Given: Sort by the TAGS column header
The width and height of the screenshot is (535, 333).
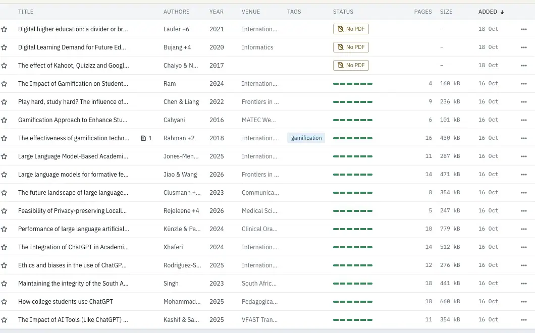Looking at the screenshot, I should point(294,12).
